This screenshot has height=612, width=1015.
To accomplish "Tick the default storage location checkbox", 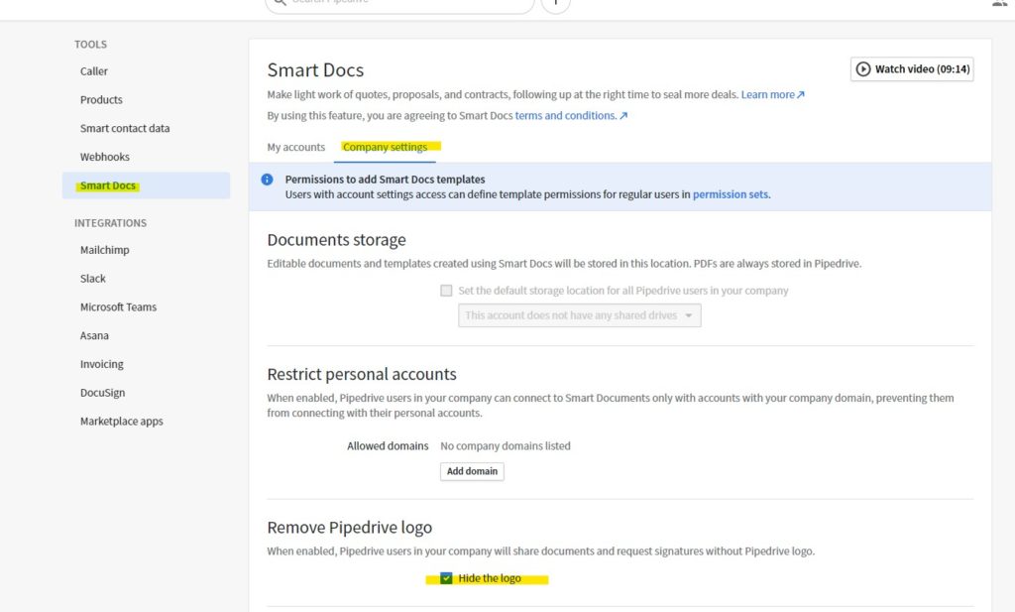I will coord(446,291).
